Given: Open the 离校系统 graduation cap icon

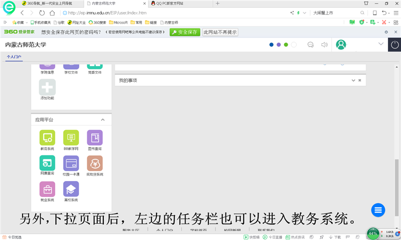Looking at the screenshot, I should pyautogui.click(x=71, y=189).
